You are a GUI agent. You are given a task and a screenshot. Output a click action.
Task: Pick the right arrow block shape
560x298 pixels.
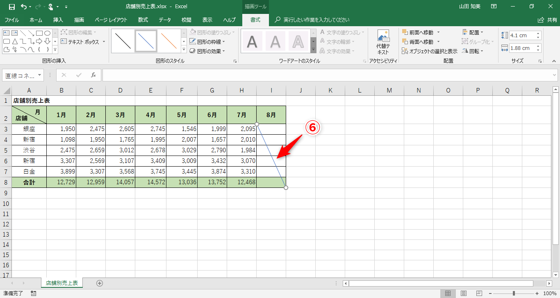[x=39, y=41]
